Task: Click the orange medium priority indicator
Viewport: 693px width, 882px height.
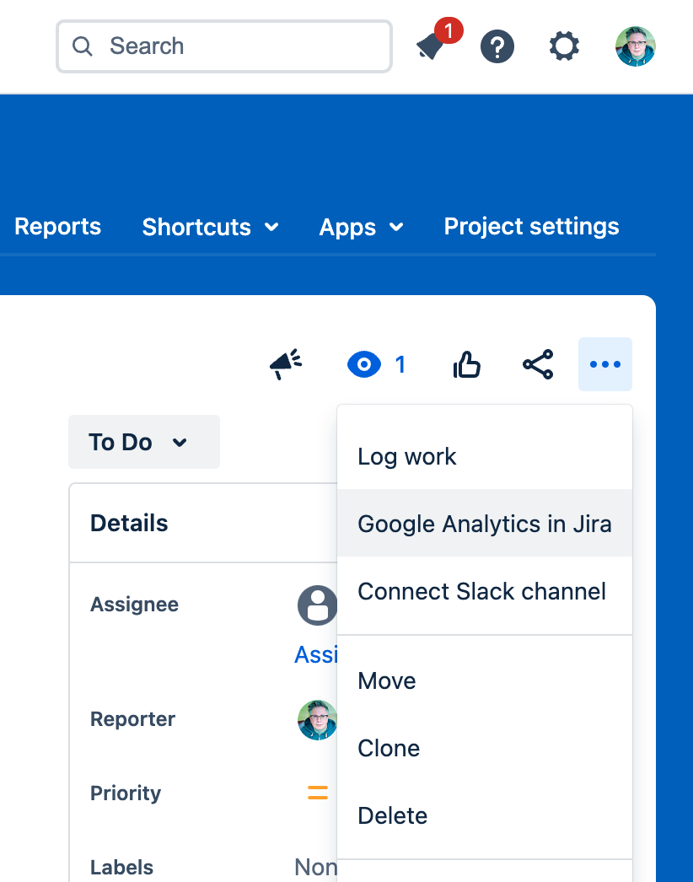Action: coord(318,793)
